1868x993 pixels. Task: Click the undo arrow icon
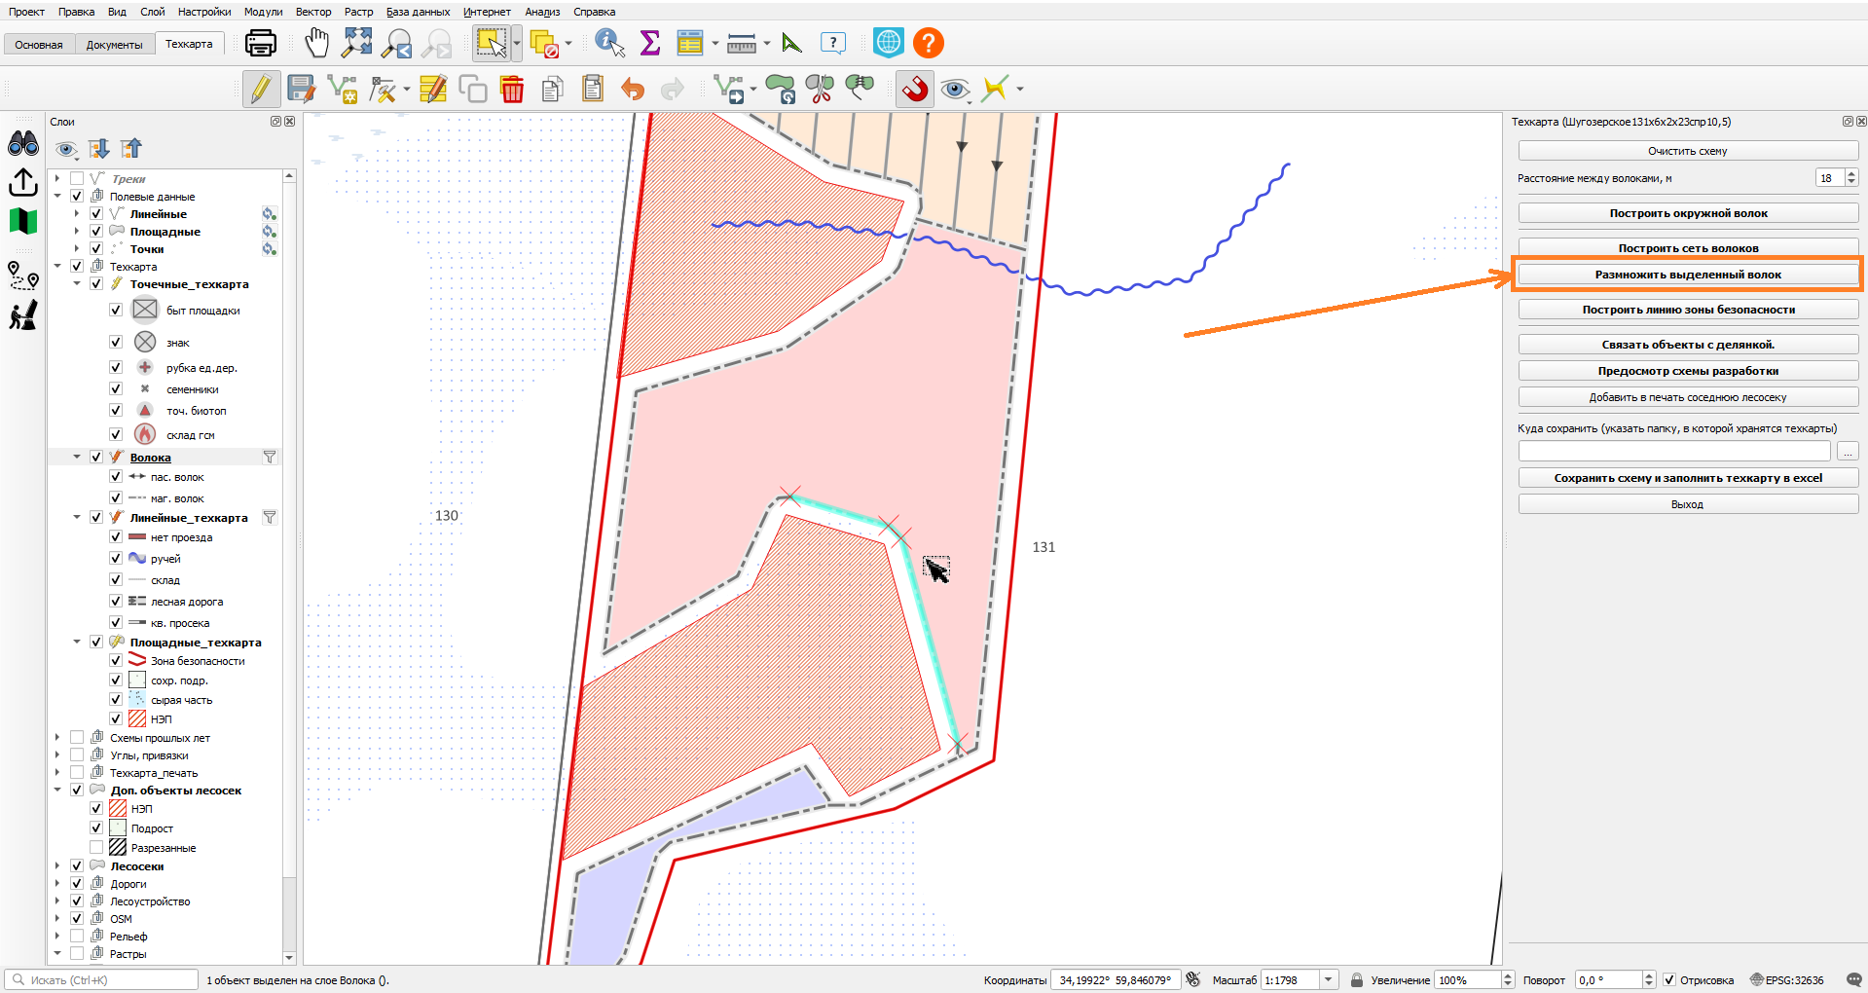(x=633, y=90)
